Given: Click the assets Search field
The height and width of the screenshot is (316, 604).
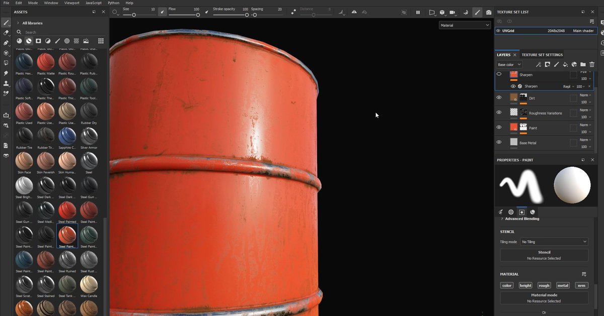Looking at the screenshot, I should 60,32.
